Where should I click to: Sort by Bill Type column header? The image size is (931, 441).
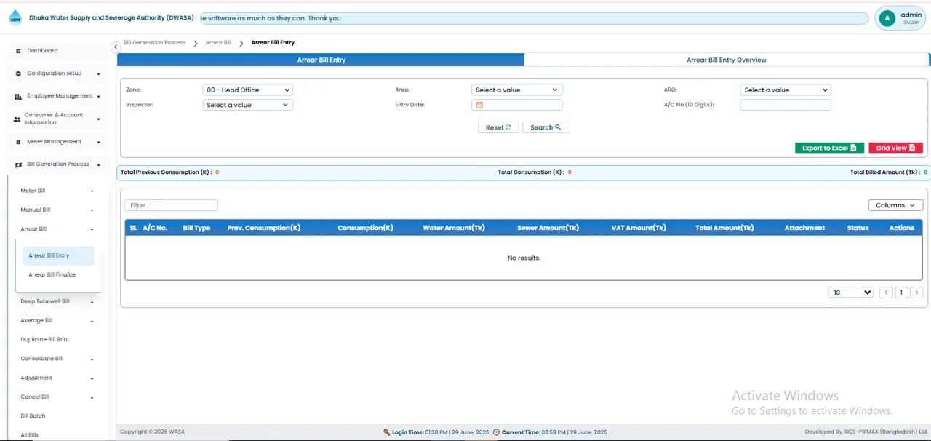click(196, 228)
